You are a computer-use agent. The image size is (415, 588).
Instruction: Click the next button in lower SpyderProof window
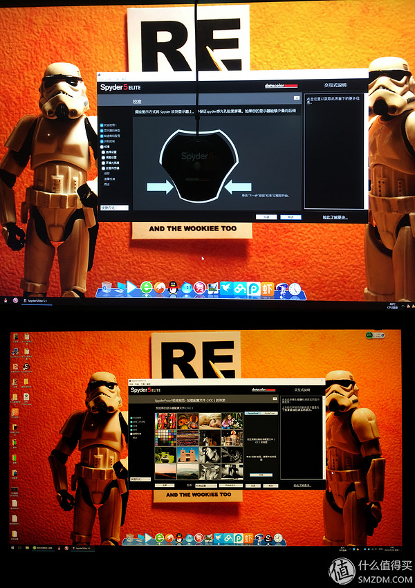[x=270, y=486]
